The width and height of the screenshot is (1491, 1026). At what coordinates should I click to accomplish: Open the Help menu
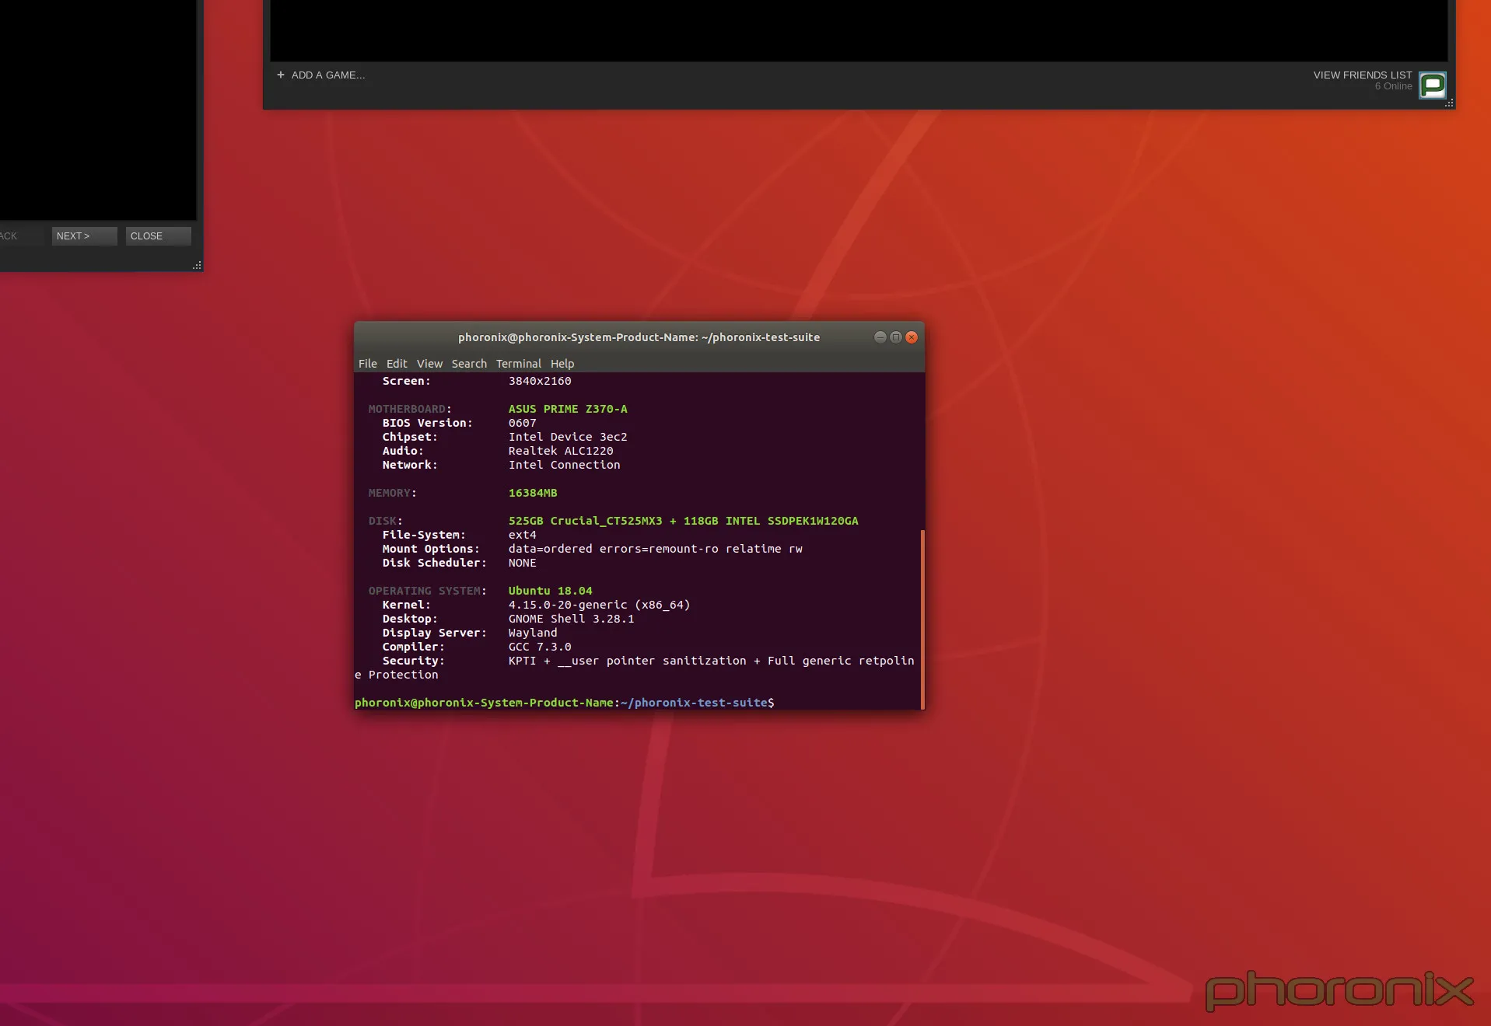click(x=562, y=363)
